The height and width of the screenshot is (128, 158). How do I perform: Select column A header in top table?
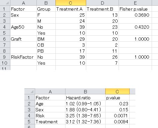(23, 3)
